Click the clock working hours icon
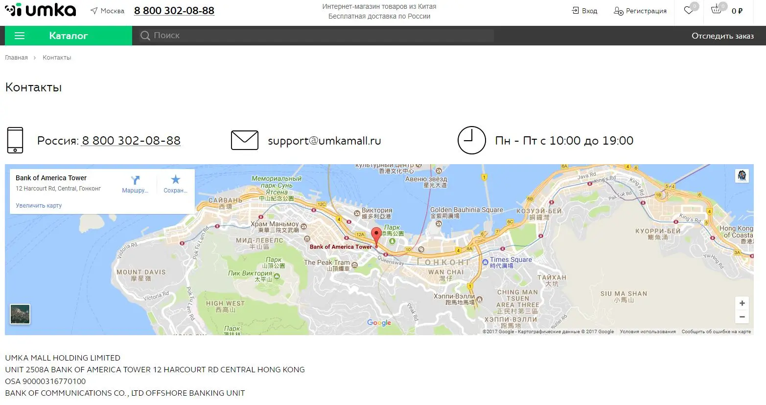 coord(472,140)
